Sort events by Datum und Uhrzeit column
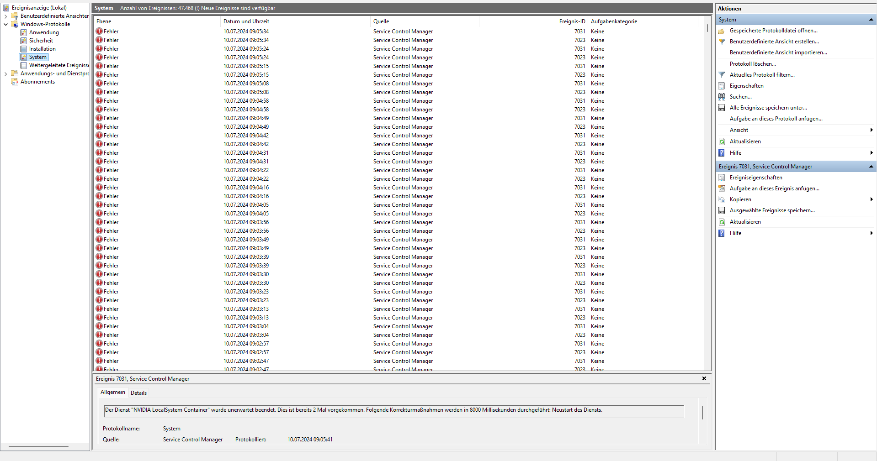 (246, 21)
